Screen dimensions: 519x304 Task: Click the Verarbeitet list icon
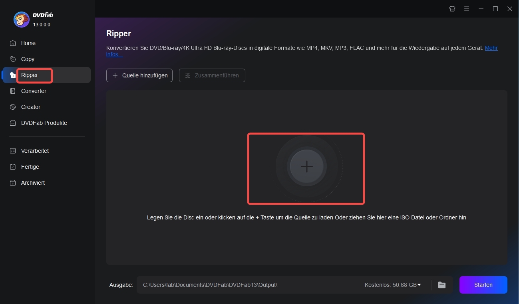[x=13, y=151]
